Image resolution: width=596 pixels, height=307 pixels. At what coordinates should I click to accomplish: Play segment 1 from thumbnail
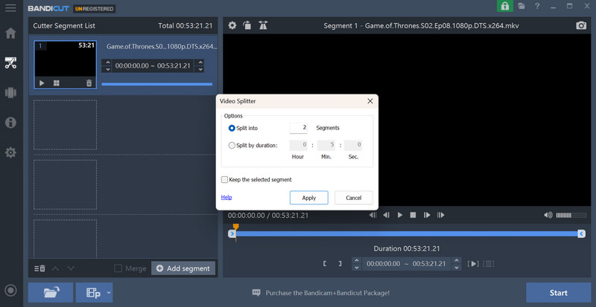coord(42,83)
